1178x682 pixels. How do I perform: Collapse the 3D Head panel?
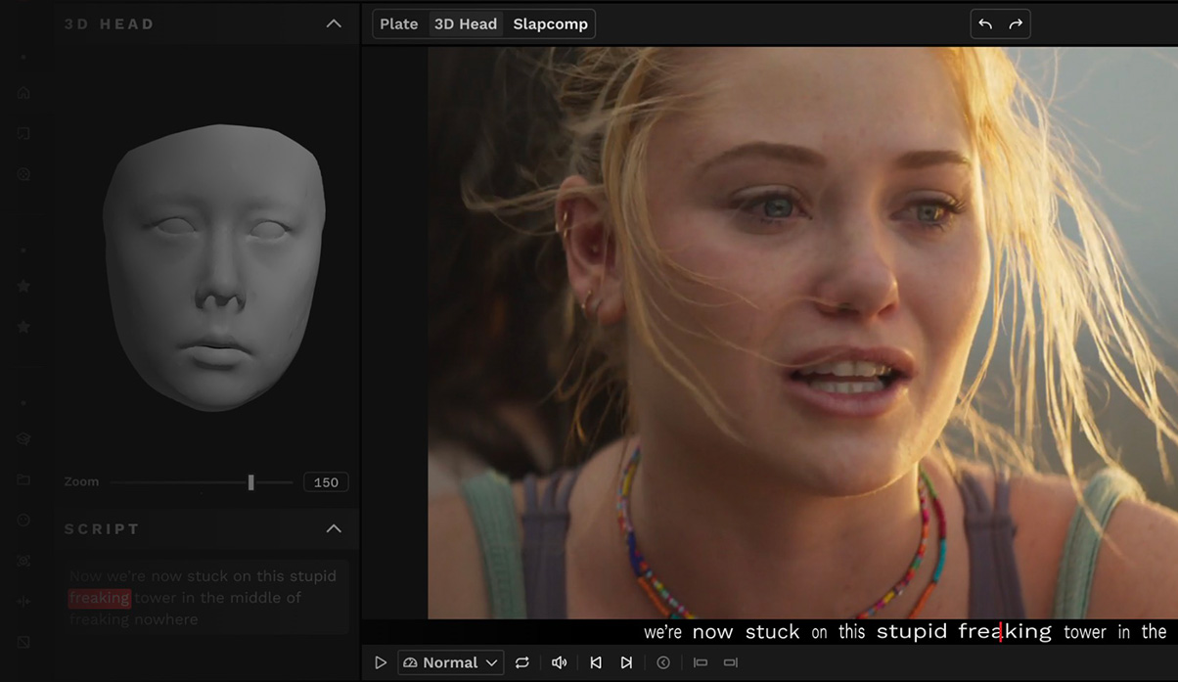pyautogui.click(x=334, y=23)
